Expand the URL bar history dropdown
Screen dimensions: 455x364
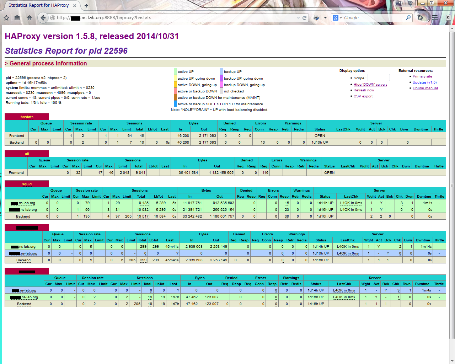tap(298, 18)
